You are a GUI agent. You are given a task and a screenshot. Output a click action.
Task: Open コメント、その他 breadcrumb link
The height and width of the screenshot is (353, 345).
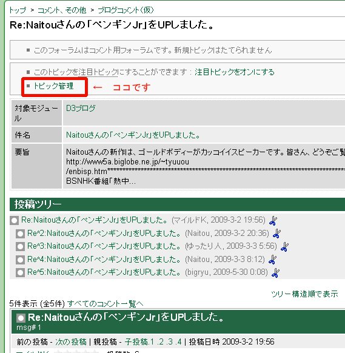point(62,10)
